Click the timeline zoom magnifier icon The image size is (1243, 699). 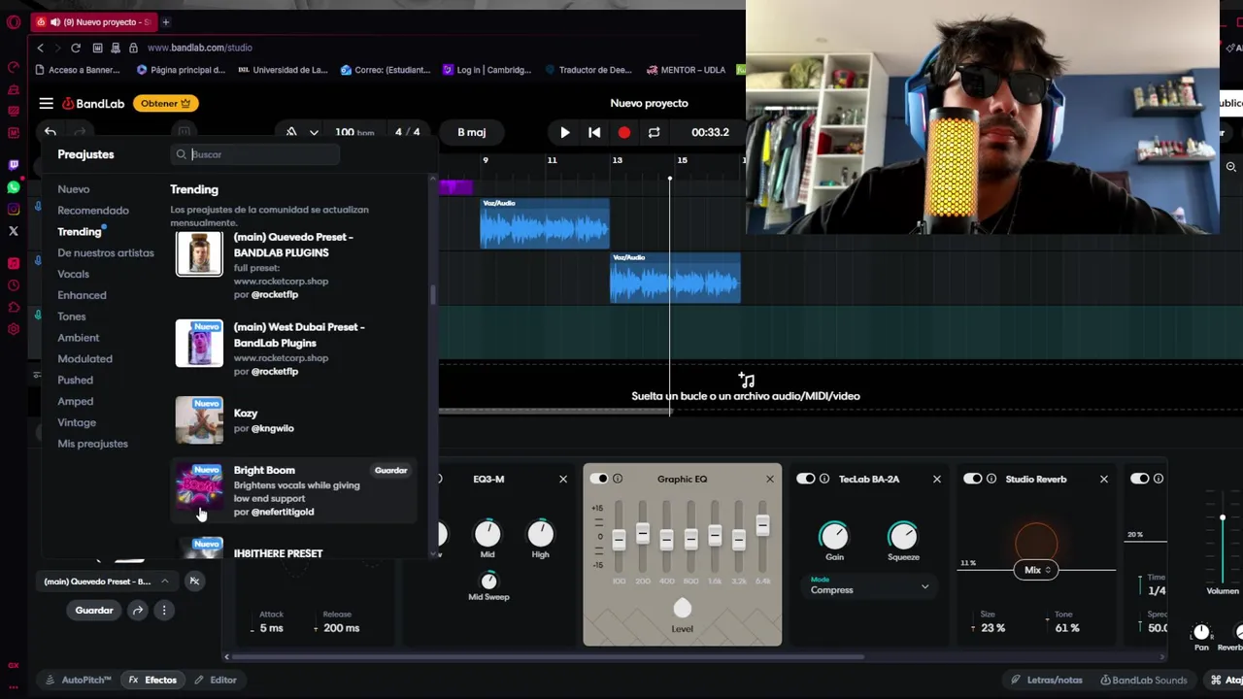[1230, 167]
